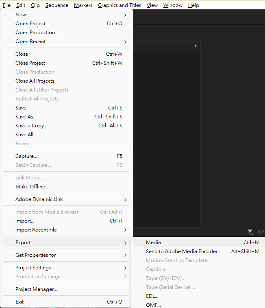The width and height of the screenshot is (265, 308).
Task: Select Send to Adobe Media Encoder
Action: click(182, 251)
